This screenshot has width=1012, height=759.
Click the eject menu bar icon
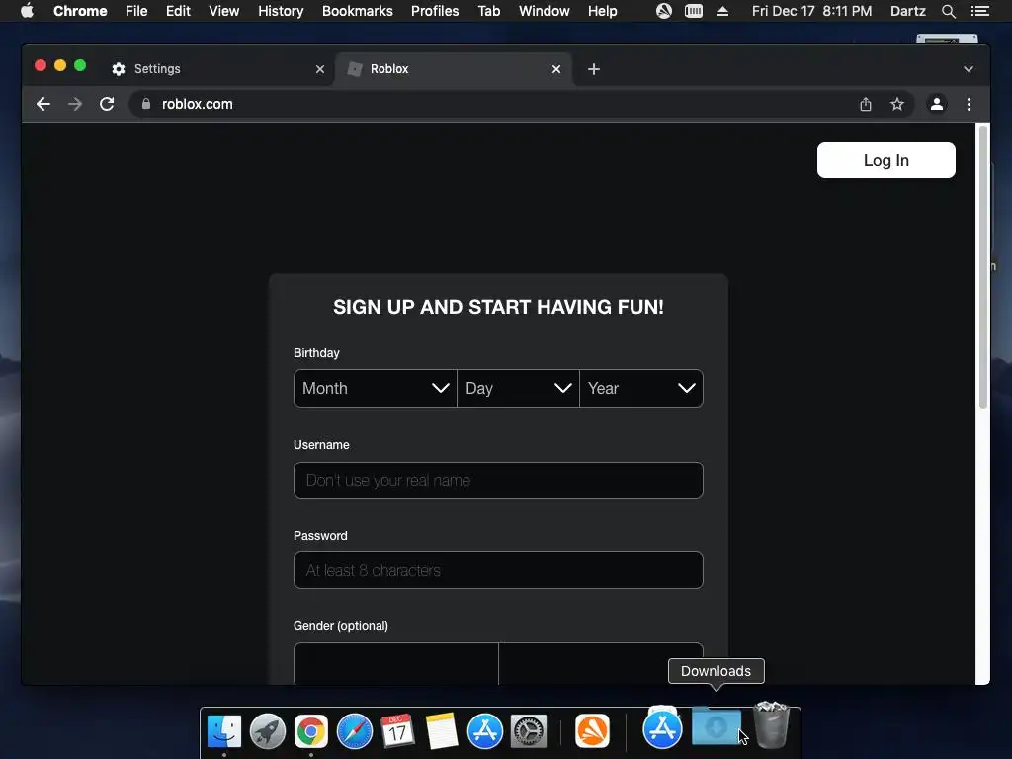click(x=722, y=11)
